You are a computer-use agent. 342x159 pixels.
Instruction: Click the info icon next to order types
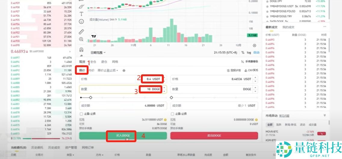pyautogui.click(x=124, y=70)
